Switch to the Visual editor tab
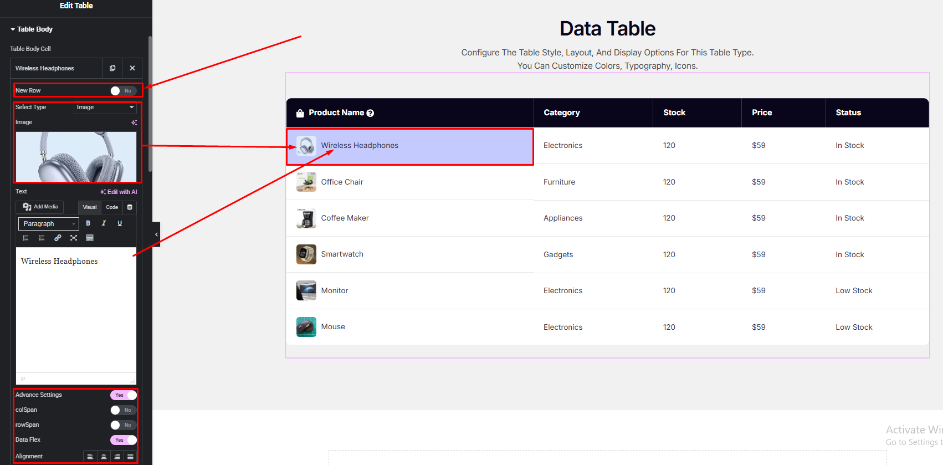This screenshot has width=943, height=465. 90,207
